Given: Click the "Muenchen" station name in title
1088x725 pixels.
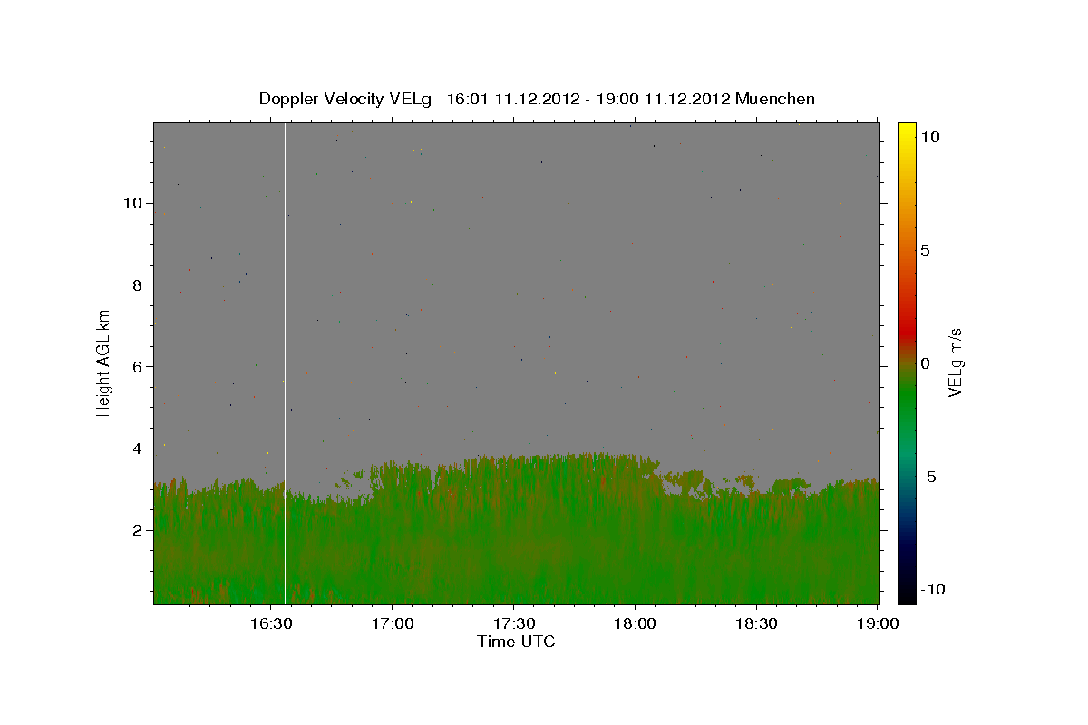Looking at the screenshot, I should tap(775, 99).
